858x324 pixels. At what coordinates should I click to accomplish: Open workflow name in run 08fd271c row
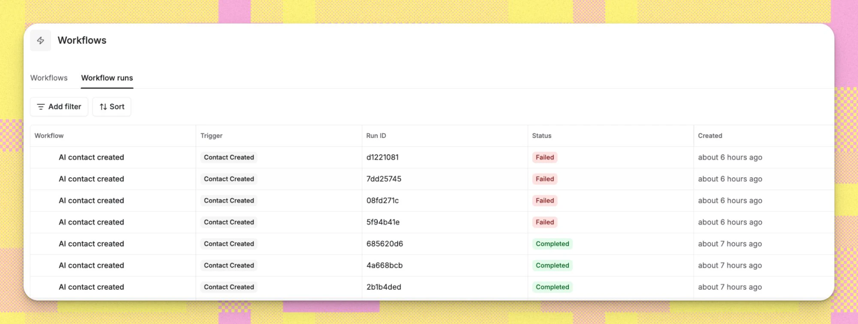click(91, 201)
